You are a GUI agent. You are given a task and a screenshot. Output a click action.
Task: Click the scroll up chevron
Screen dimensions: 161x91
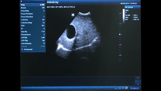click(138, 78)
